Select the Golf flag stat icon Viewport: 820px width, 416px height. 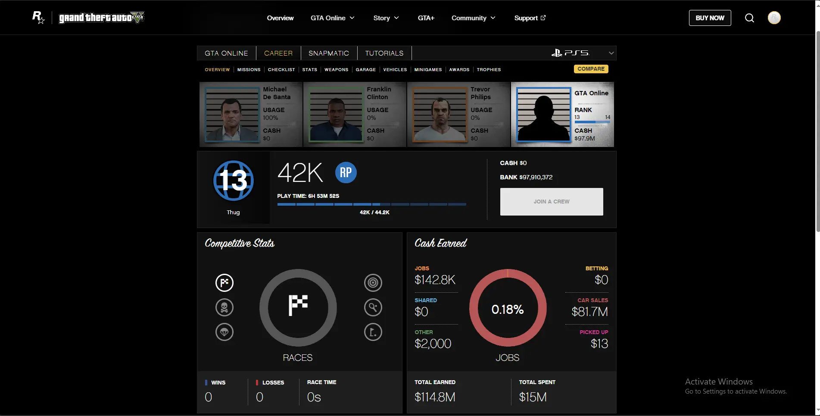click(x=373, y=332)
